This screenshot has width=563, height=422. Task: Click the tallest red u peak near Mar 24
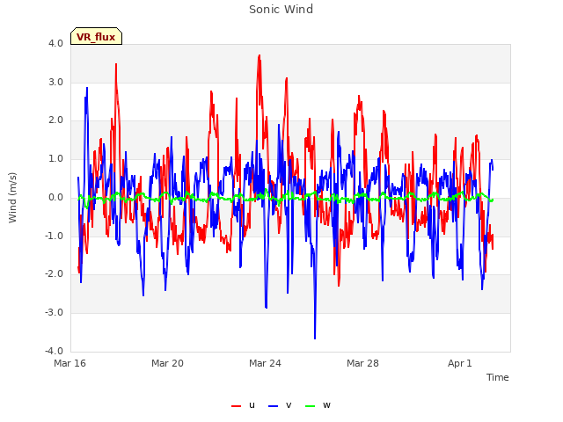coord(259,56)
